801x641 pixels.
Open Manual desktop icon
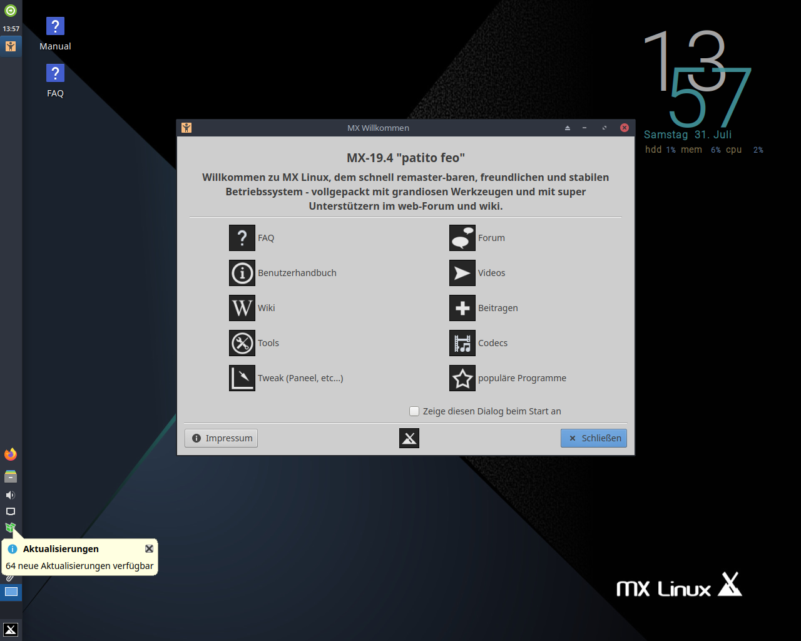tap(55, 26)
